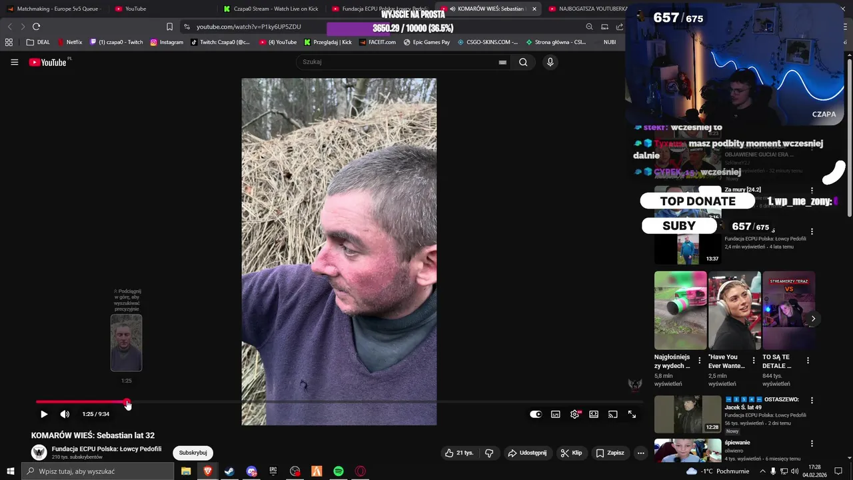Switch to the plain YouTube tab

tap(163, 9)
